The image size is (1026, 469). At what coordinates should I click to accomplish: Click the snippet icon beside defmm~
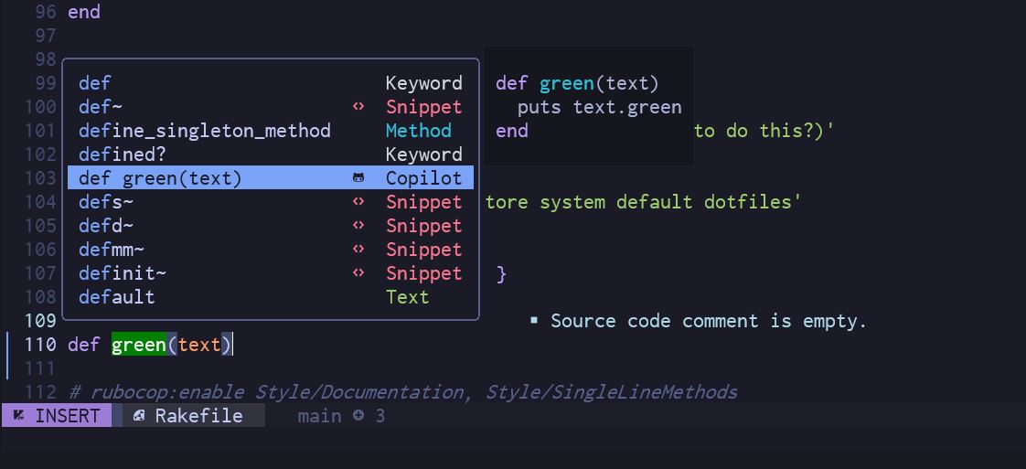[358, 250]
